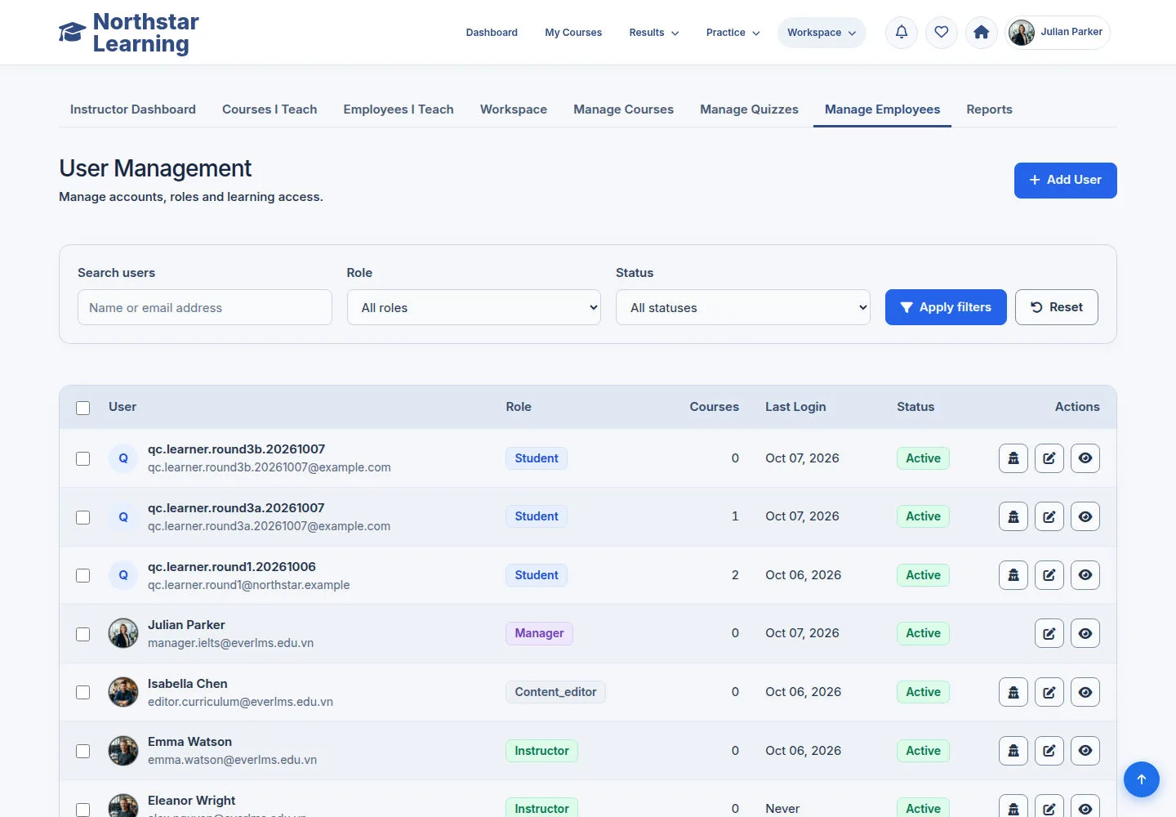Click Active status badge for Isabella Chen
This screenshot has width=1176, height=817.
pos(923,692)
